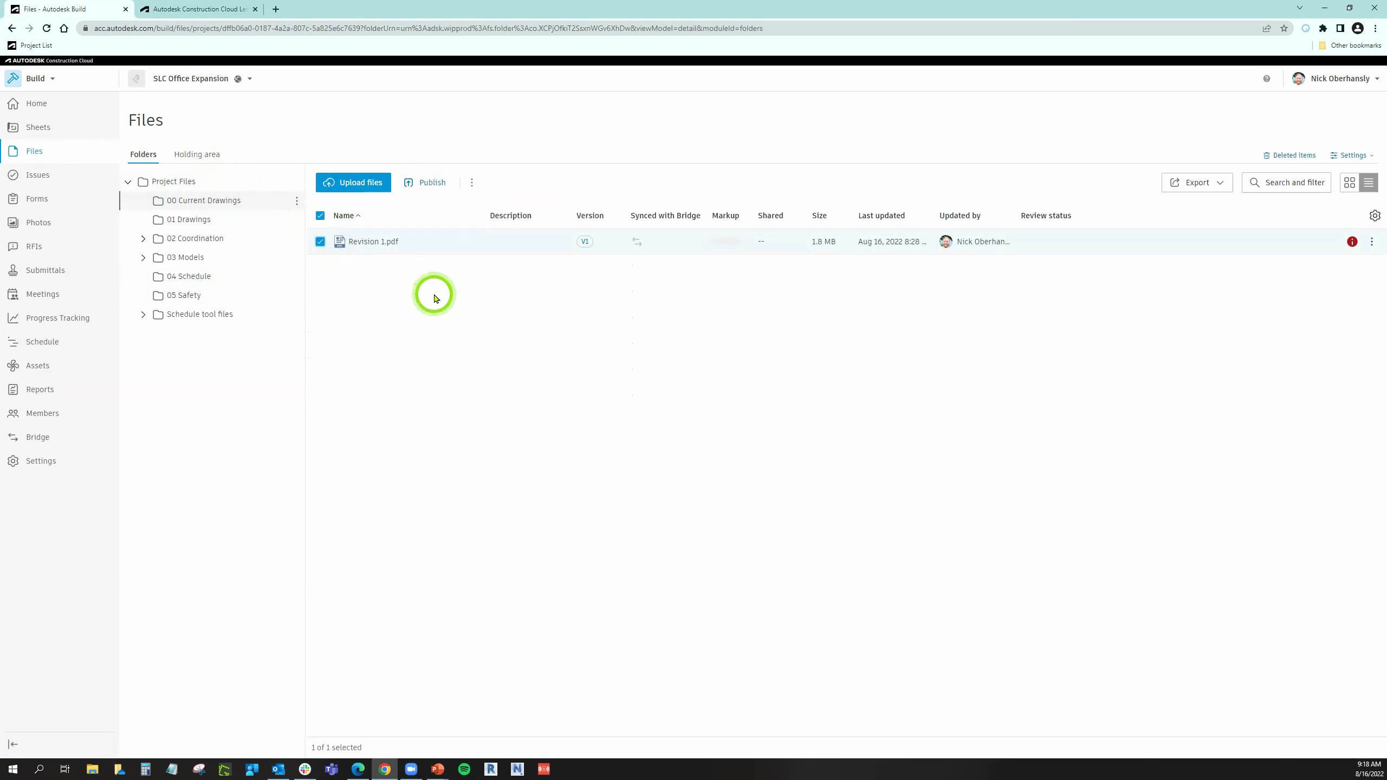This screenshot has width=1387, height=780.
Task: Click the red error info icon
Action: (1352, 242)
